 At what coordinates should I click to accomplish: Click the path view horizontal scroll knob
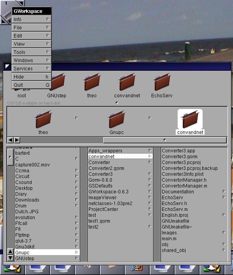(x=164, y=140)
